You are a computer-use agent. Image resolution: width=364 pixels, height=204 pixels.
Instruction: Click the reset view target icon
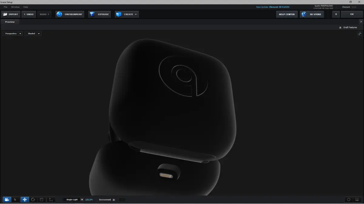[x=349, y=199]
